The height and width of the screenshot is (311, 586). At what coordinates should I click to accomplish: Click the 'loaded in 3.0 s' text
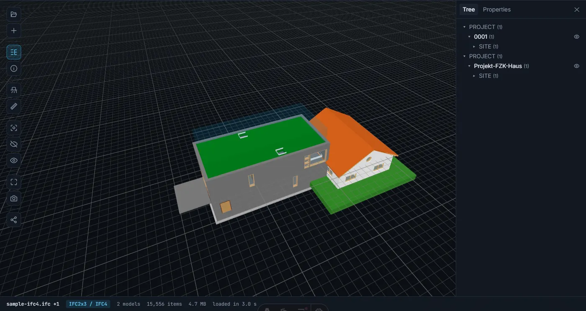[234, 304]
